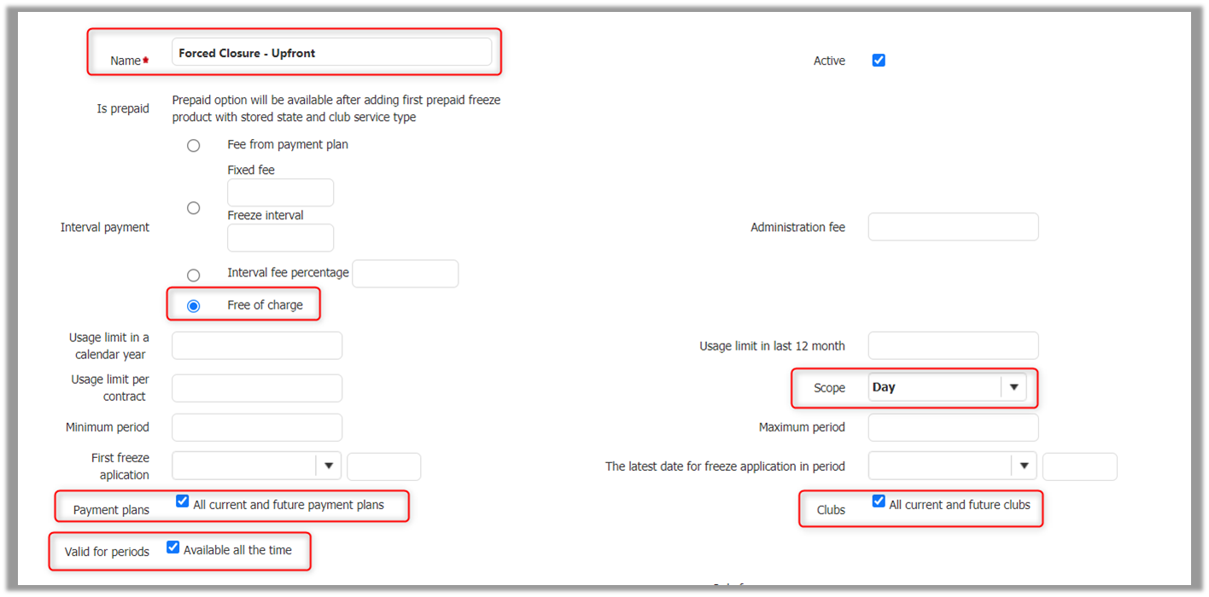The height and width of the screenshot is (597, 1209).
Task: Choose the Interval fee percentage radio button
Action: pyautogui.click(x=194, y=275)
